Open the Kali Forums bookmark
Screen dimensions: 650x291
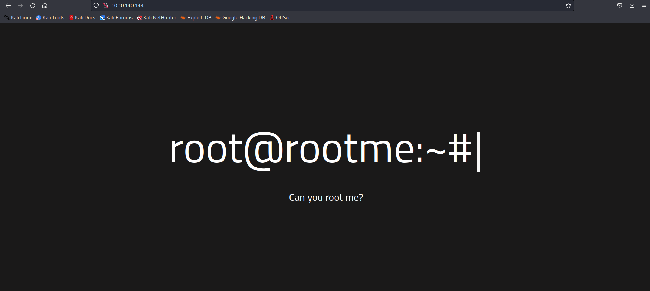116,18
